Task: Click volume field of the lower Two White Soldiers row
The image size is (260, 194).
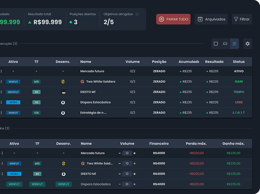Action: coord(127,163)
